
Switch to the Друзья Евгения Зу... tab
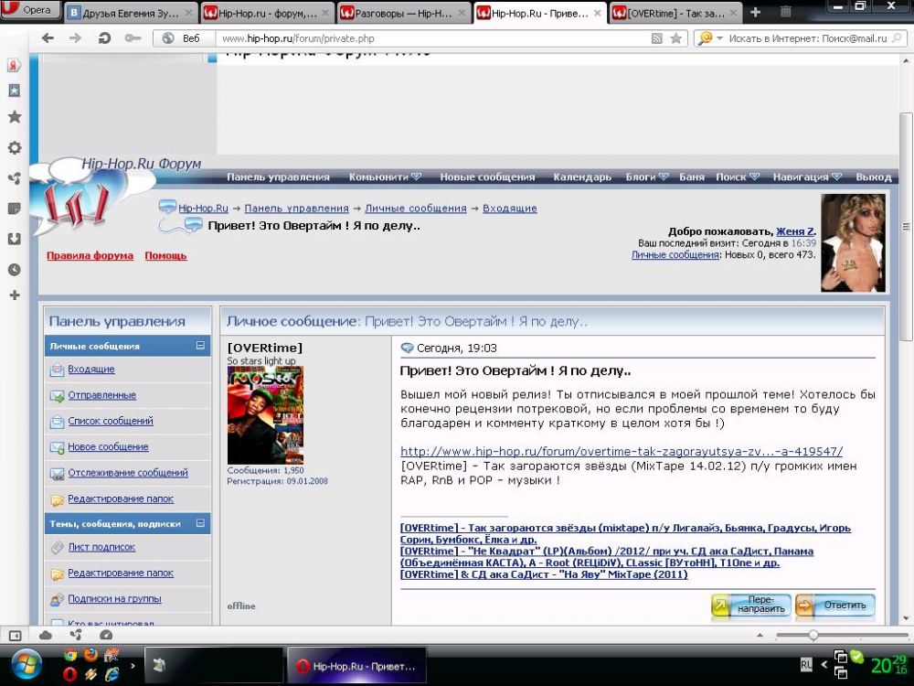pos(130,13)
